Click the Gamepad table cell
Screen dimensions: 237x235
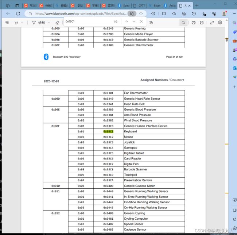(x=154, y=148)
